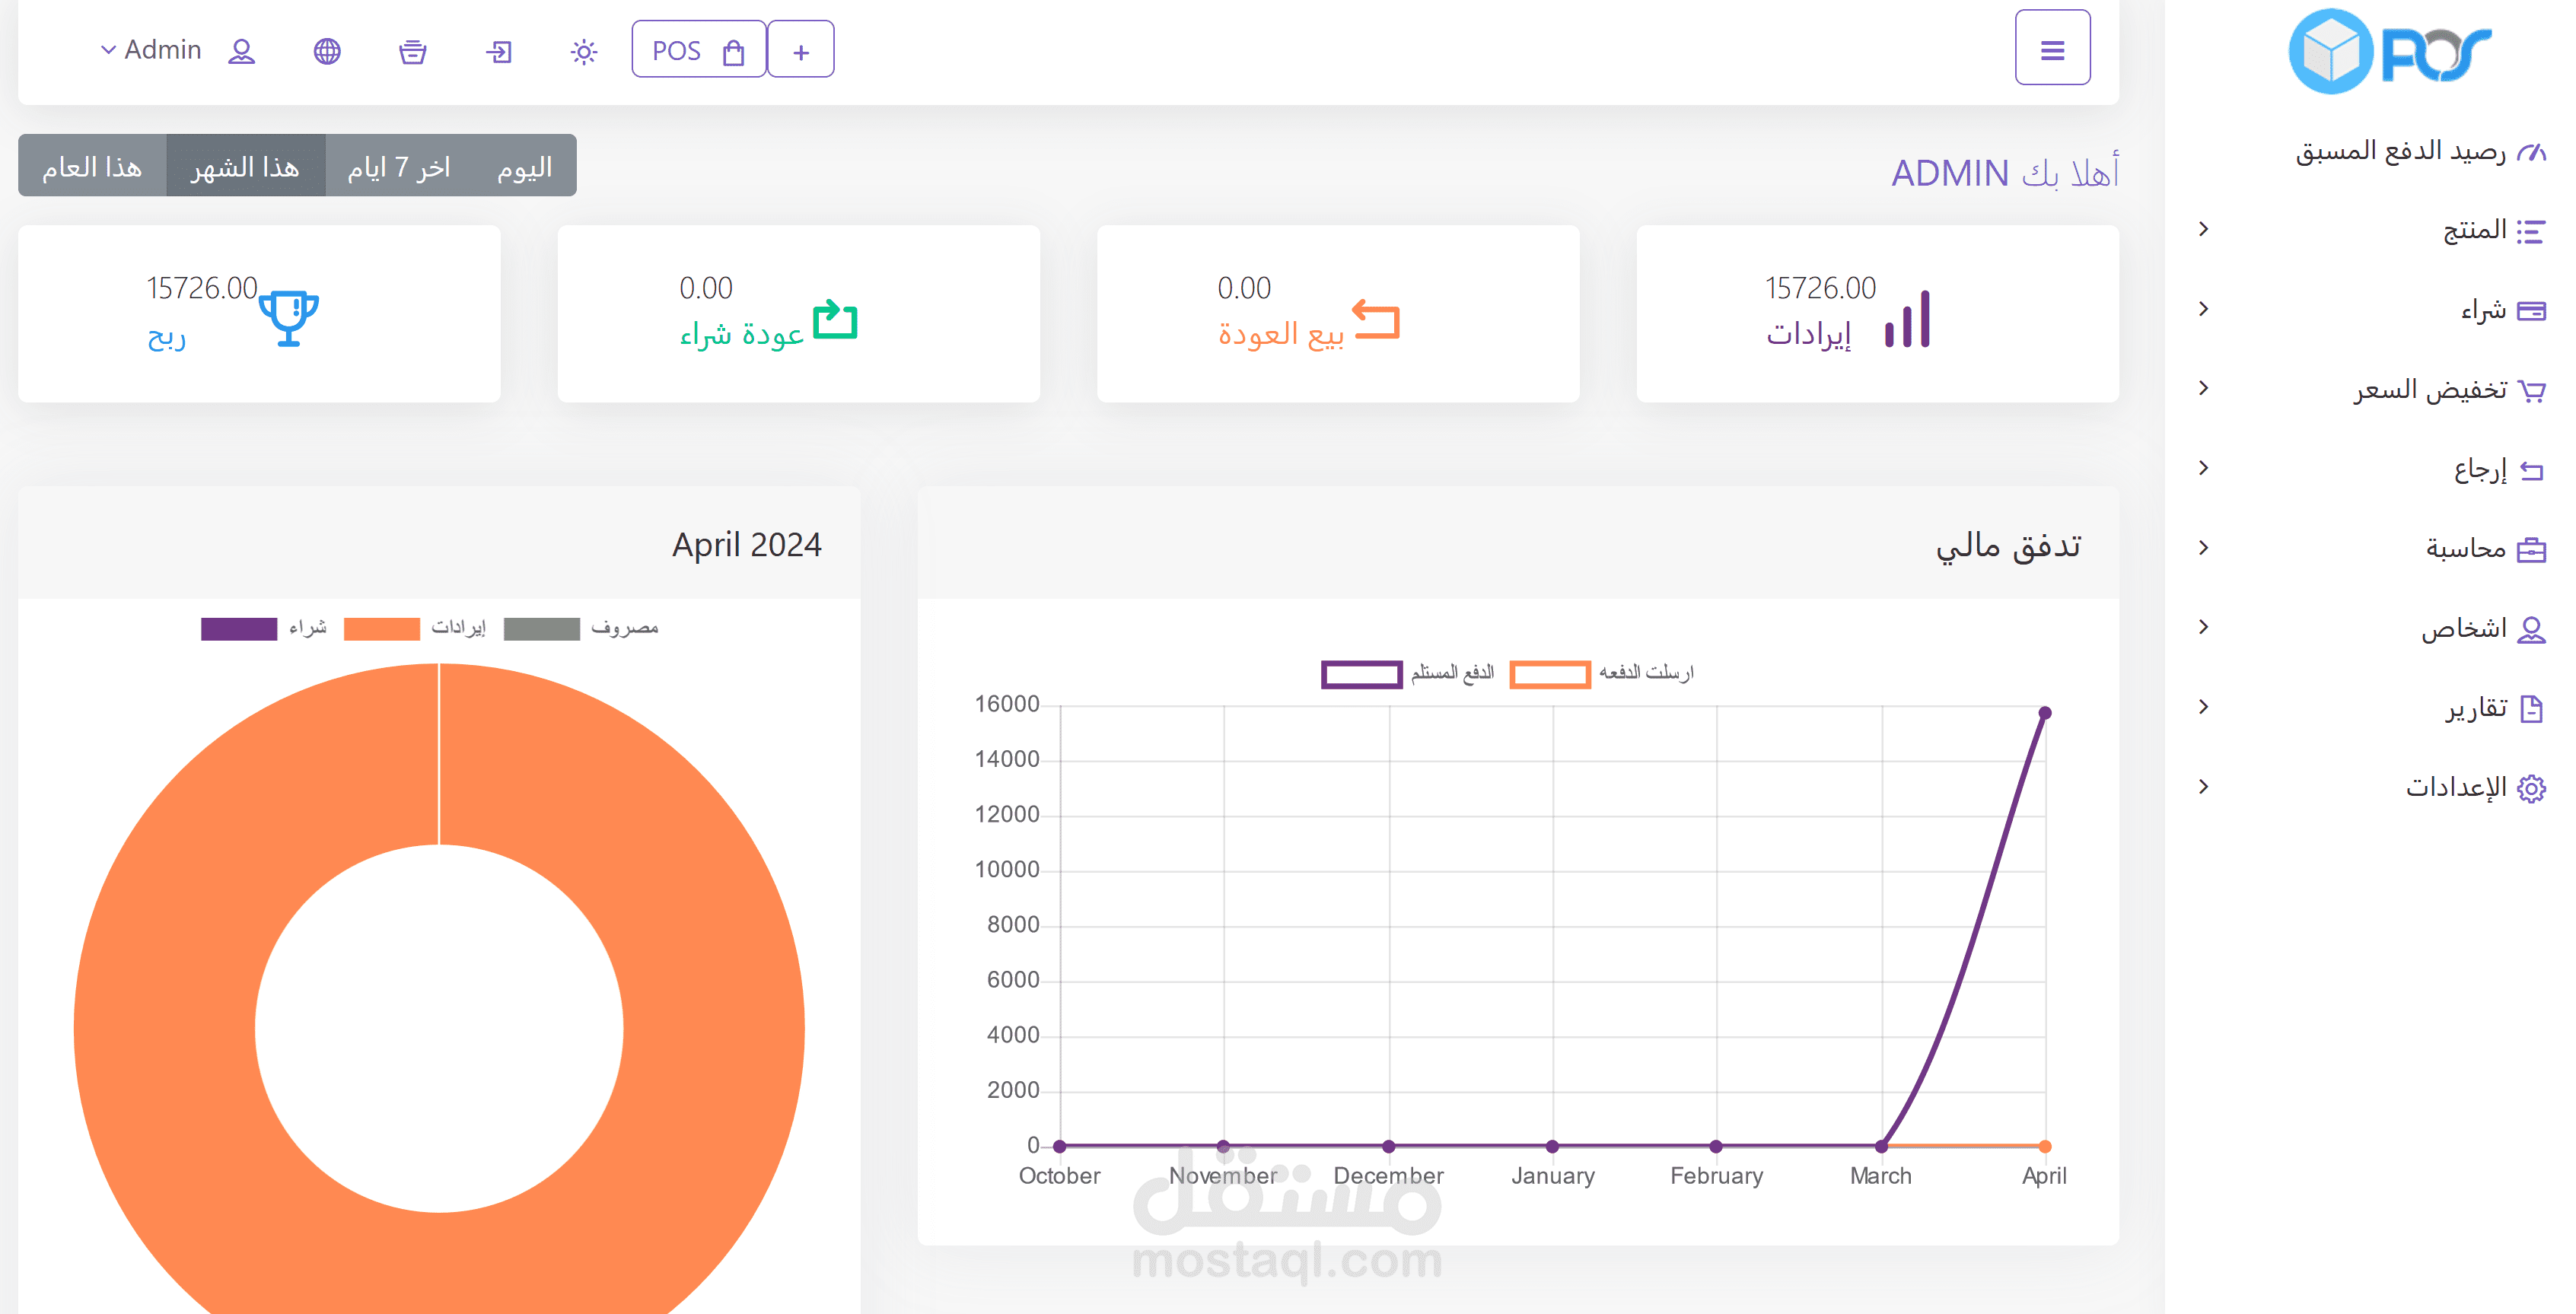This screenshot has height=1314, width=2576.
Task: Click the POS logo in the sidebar
Action: click(2390, 51)
